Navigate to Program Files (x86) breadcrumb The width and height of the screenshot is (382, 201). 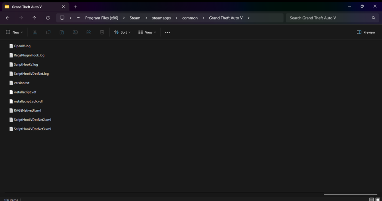(102, 18)
